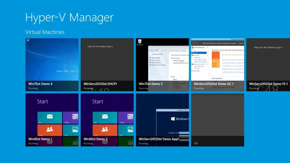
Task: Select the WinServ2012Std DHCP1 machine tile
Action: pos(107,65)
